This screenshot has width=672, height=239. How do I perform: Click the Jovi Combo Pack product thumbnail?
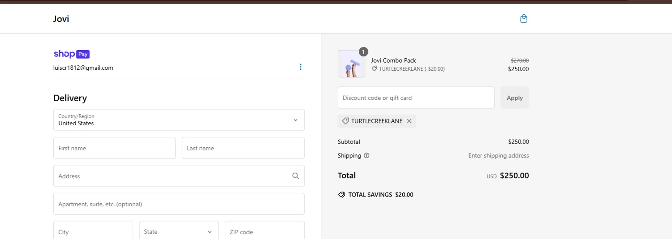[x=351, y=64]
